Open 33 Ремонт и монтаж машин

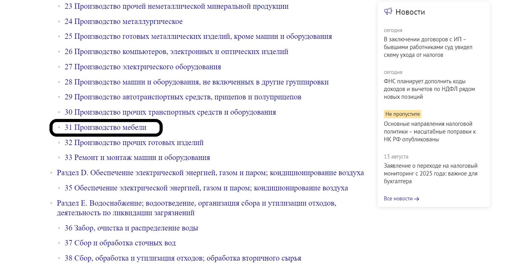point(137,158)
